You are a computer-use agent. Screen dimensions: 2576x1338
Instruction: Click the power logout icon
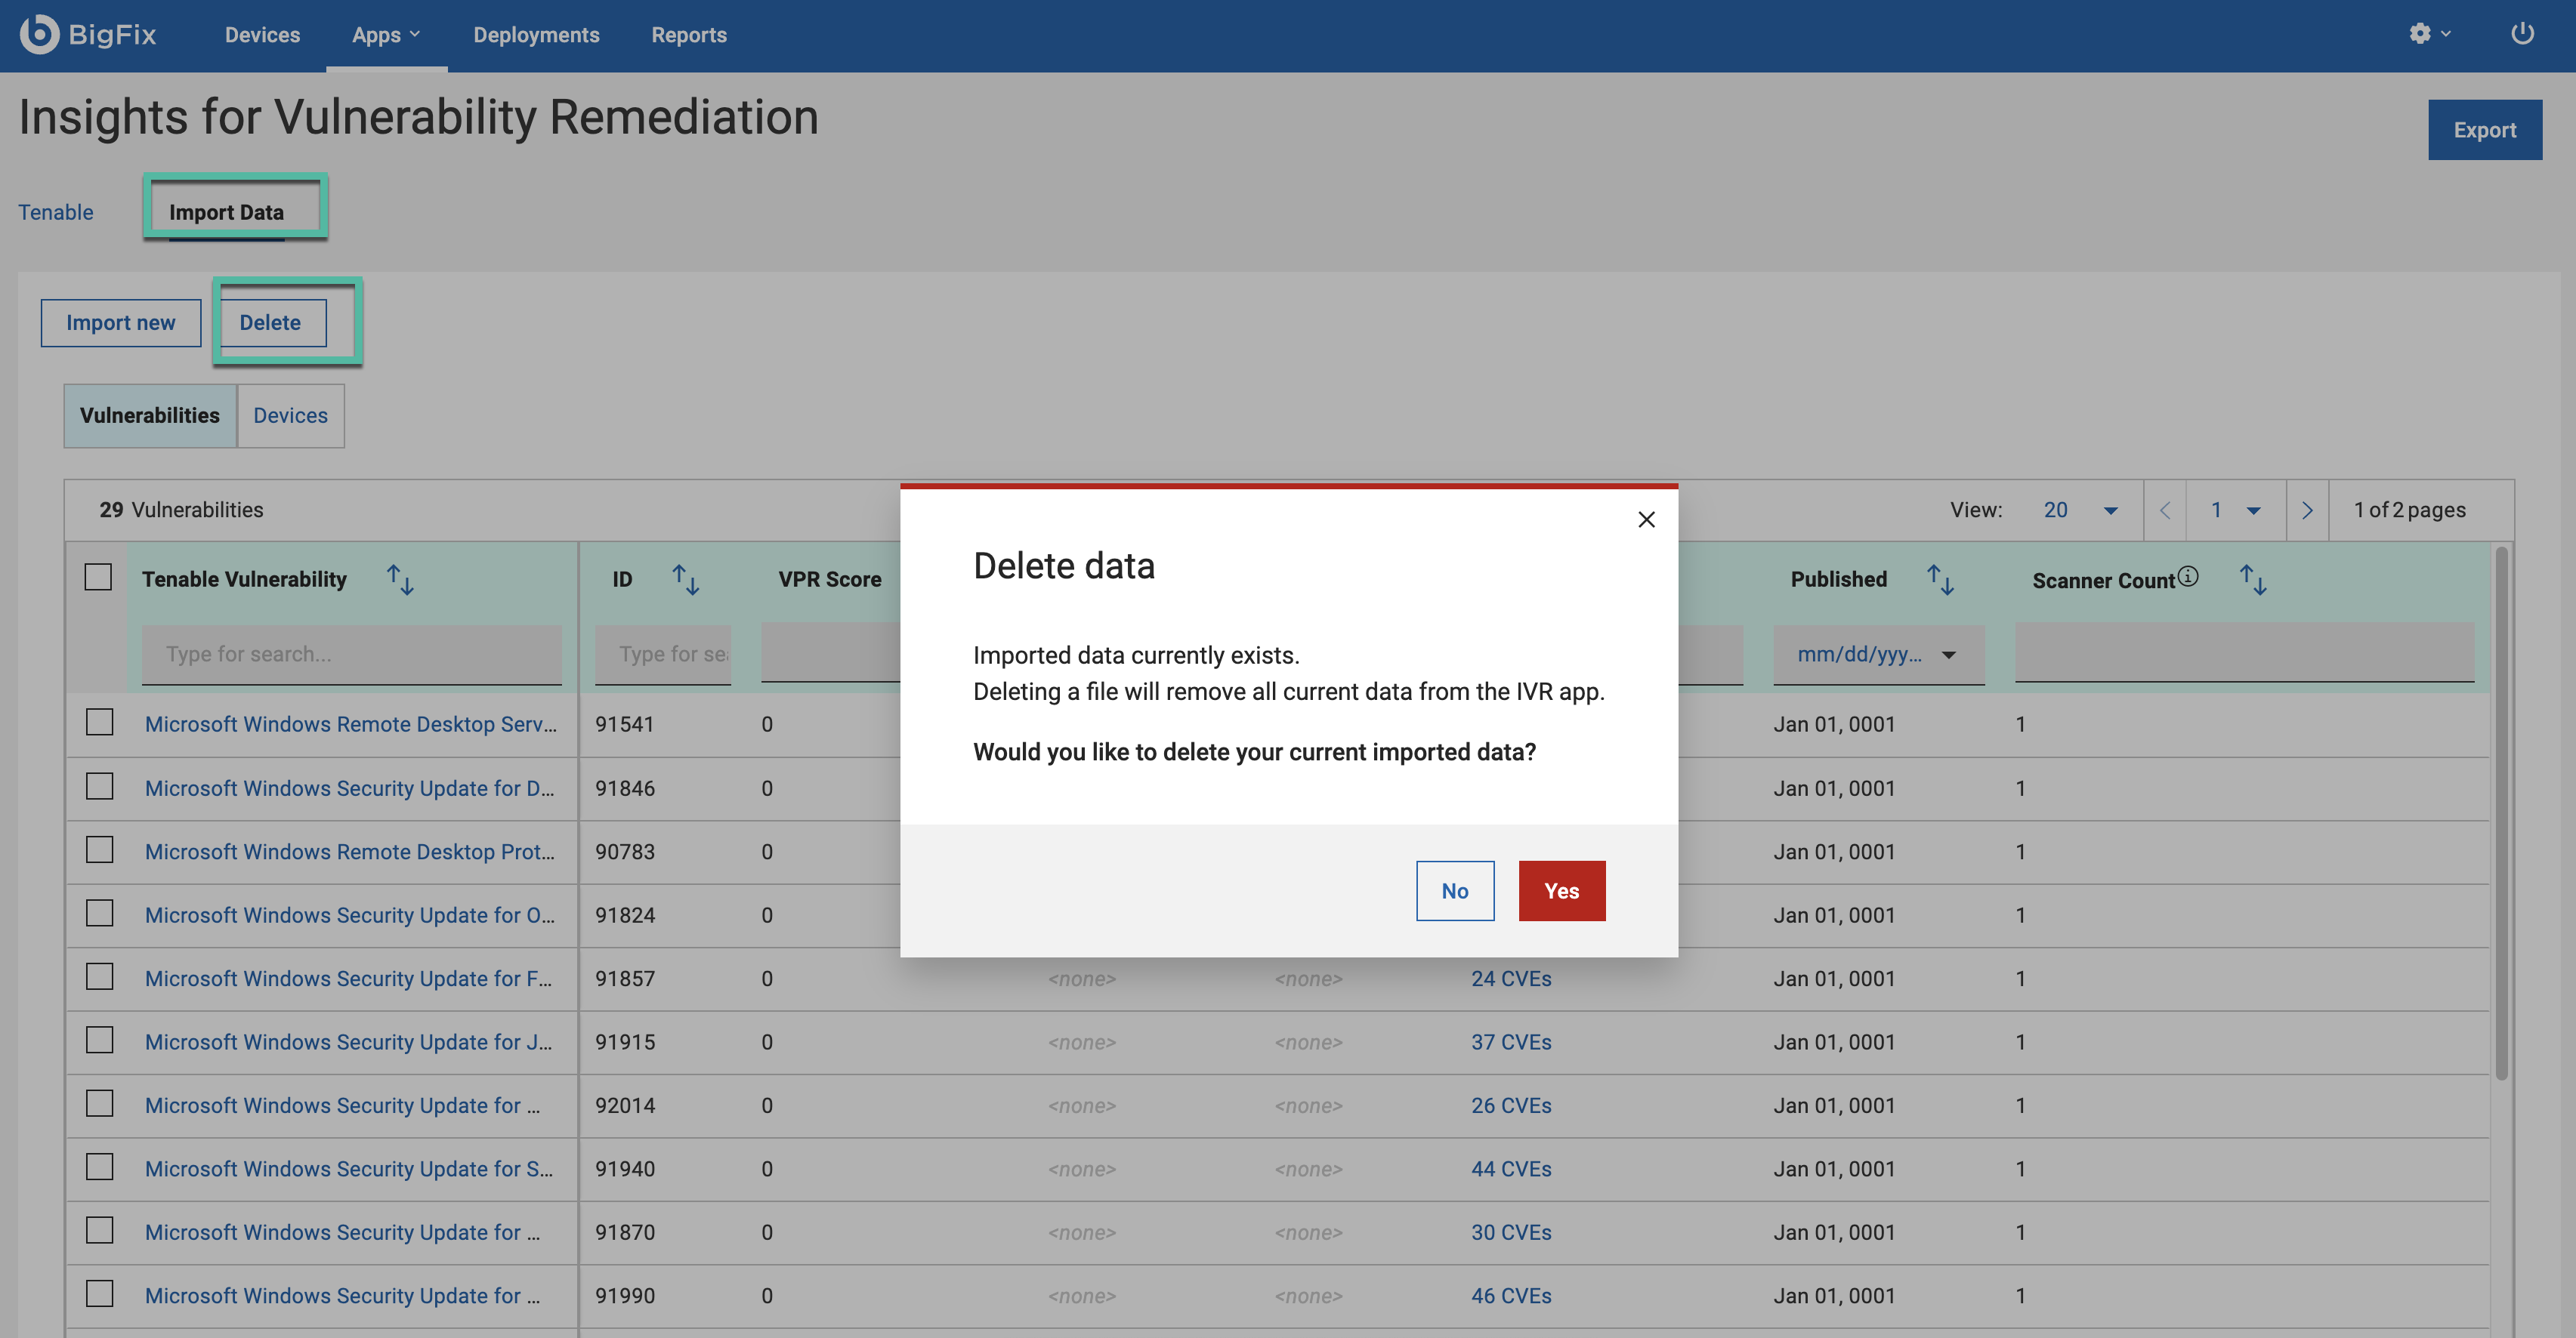2522,34
